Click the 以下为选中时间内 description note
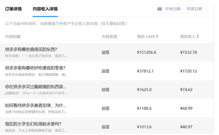This screenshot has width=219, height=135. (x=66, y=24)
